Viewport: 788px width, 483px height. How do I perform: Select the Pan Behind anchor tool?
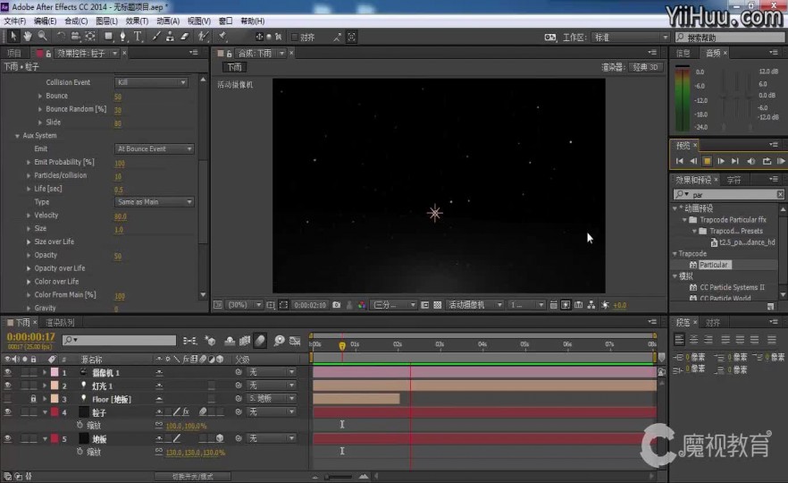pyautogui.click(x=90, y=36)
